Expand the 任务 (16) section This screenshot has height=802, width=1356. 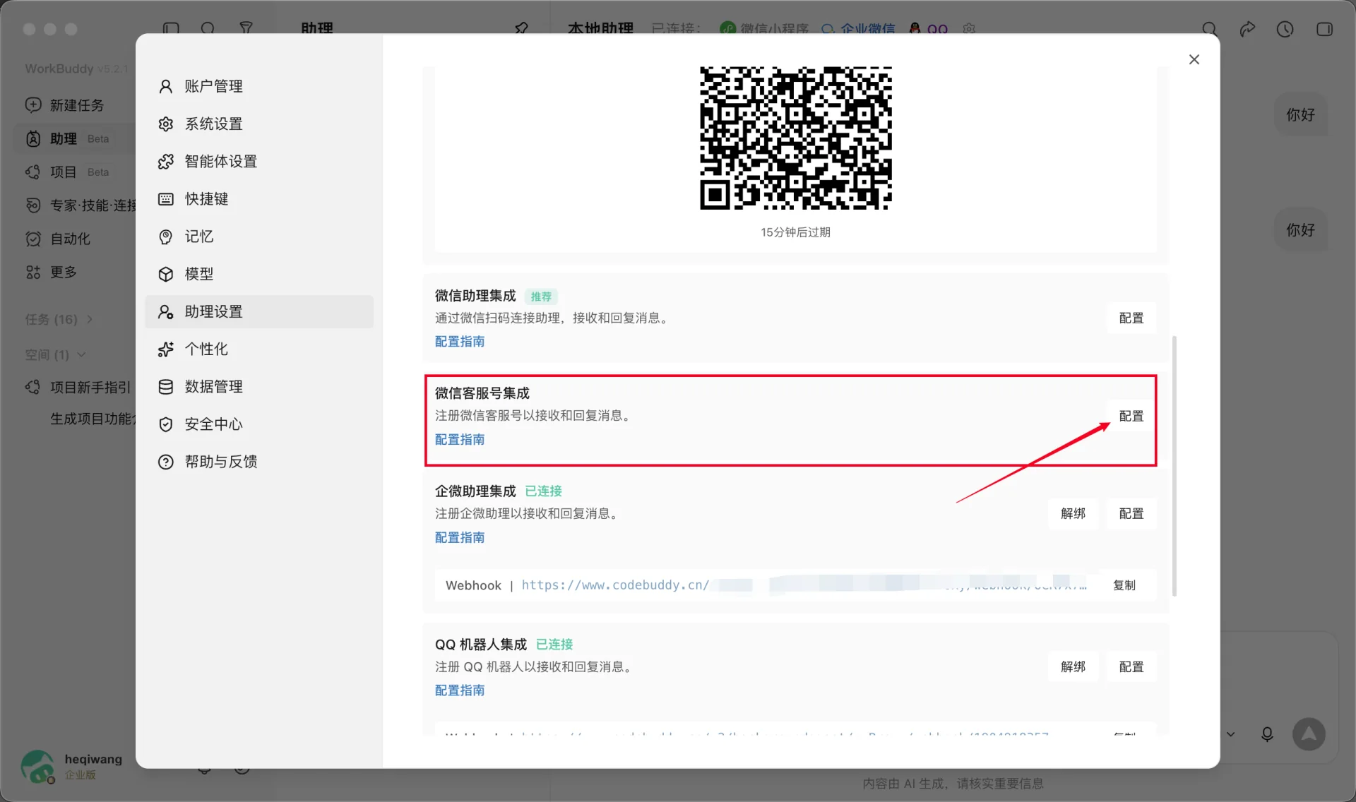click(59, 319)
